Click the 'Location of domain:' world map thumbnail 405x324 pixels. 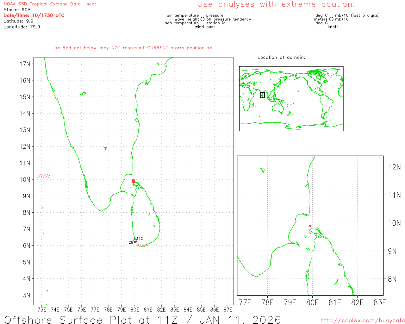coord(291,98)
